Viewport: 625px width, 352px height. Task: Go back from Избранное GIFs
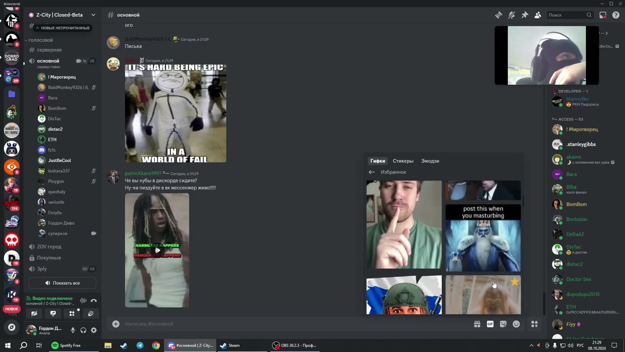(x=372, y=172)
